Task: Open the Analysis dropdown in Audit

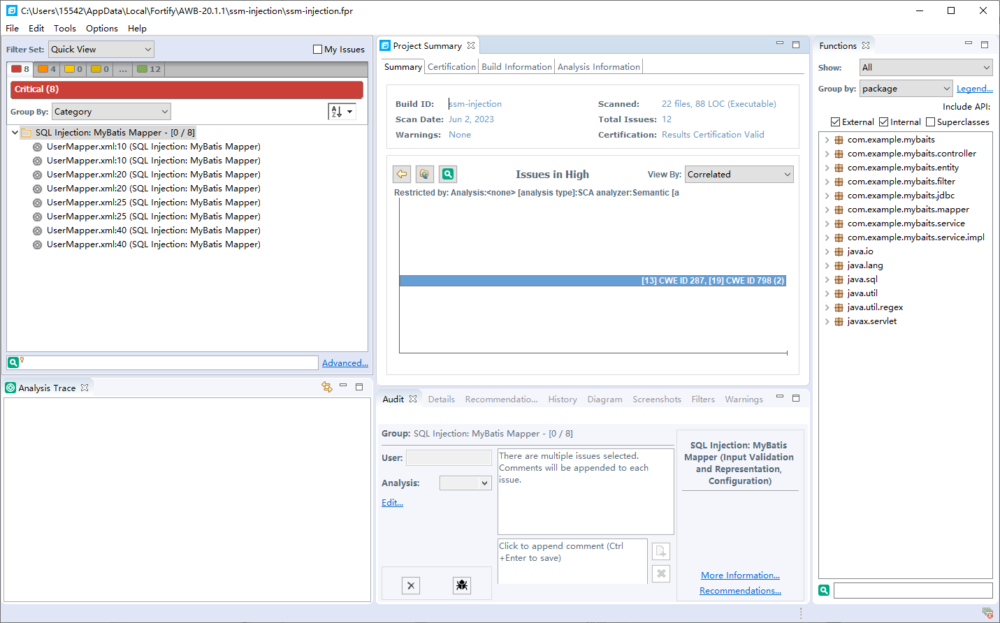Action: (x=465, y=483)
